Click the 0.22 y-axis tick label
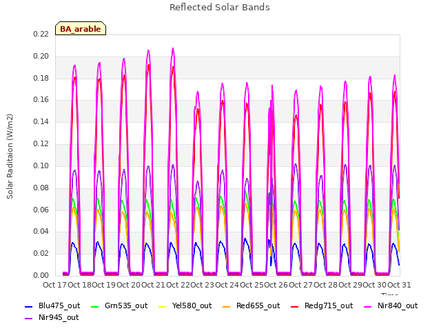 tap(41, 34)
